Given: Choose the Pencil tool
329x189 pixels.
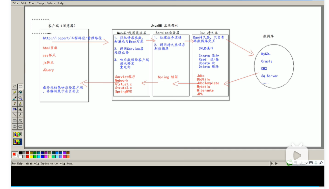Looking at the screenshot, I should [15, 103].
